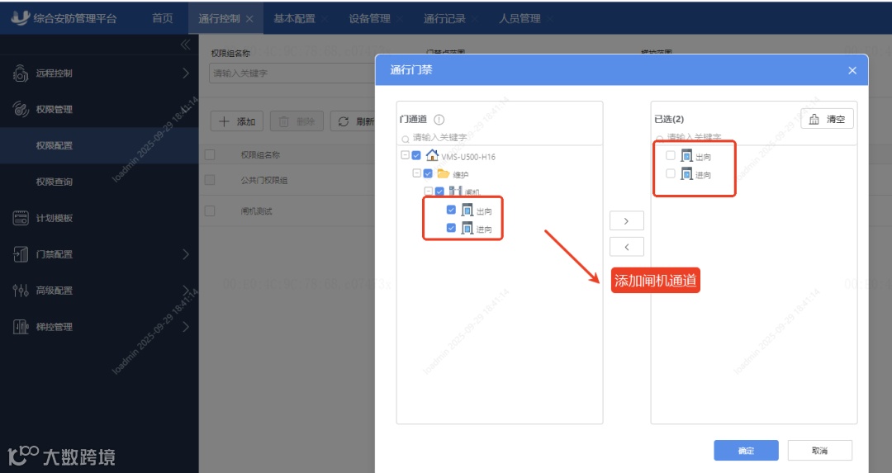Collapse the 维护 tree node

[x=416, y=173]
